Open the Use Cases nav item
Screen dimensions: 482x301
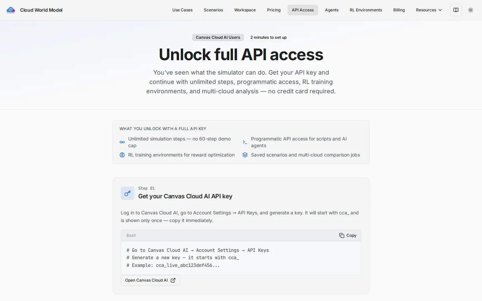tap(182, 10)
